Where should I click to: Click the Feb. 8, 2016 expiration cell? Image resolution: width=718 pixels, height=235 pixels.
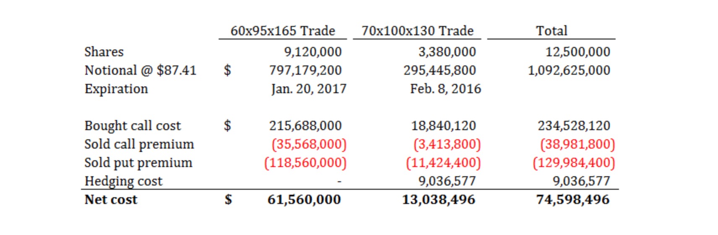(446, 89)
